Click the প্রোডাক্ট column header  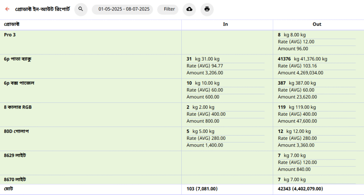[x=12, y=24]
